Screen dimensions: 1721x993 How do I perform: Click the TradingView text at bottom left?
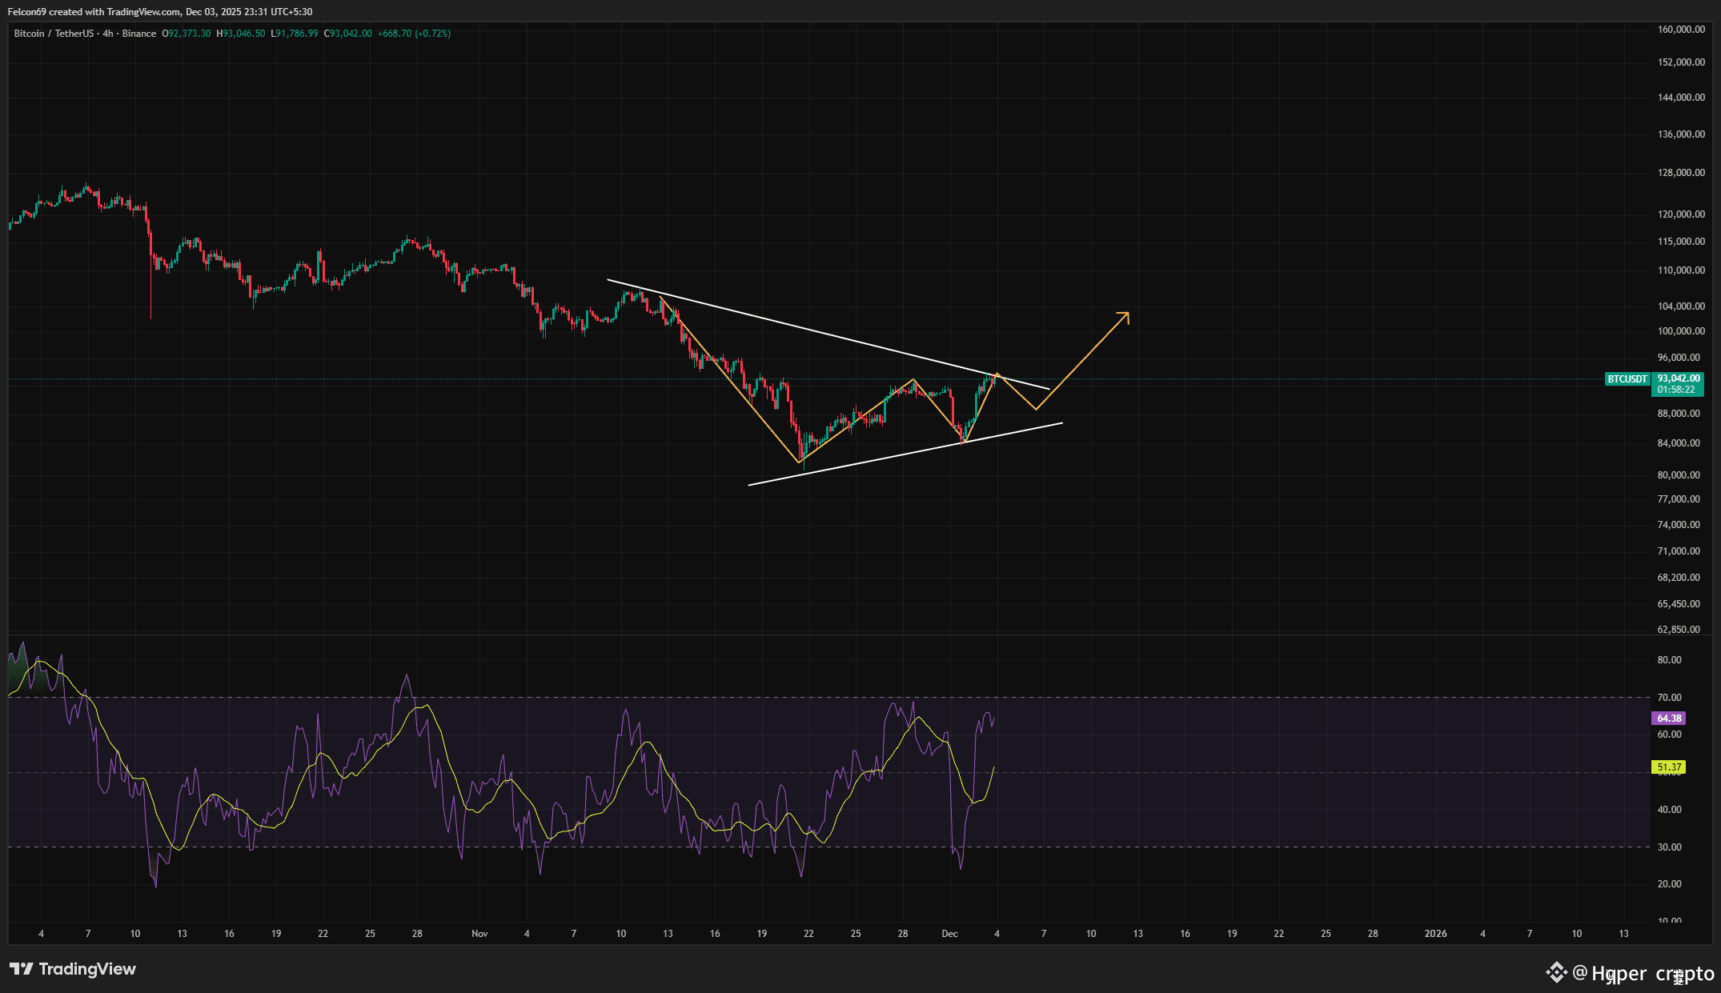[87, 969]
